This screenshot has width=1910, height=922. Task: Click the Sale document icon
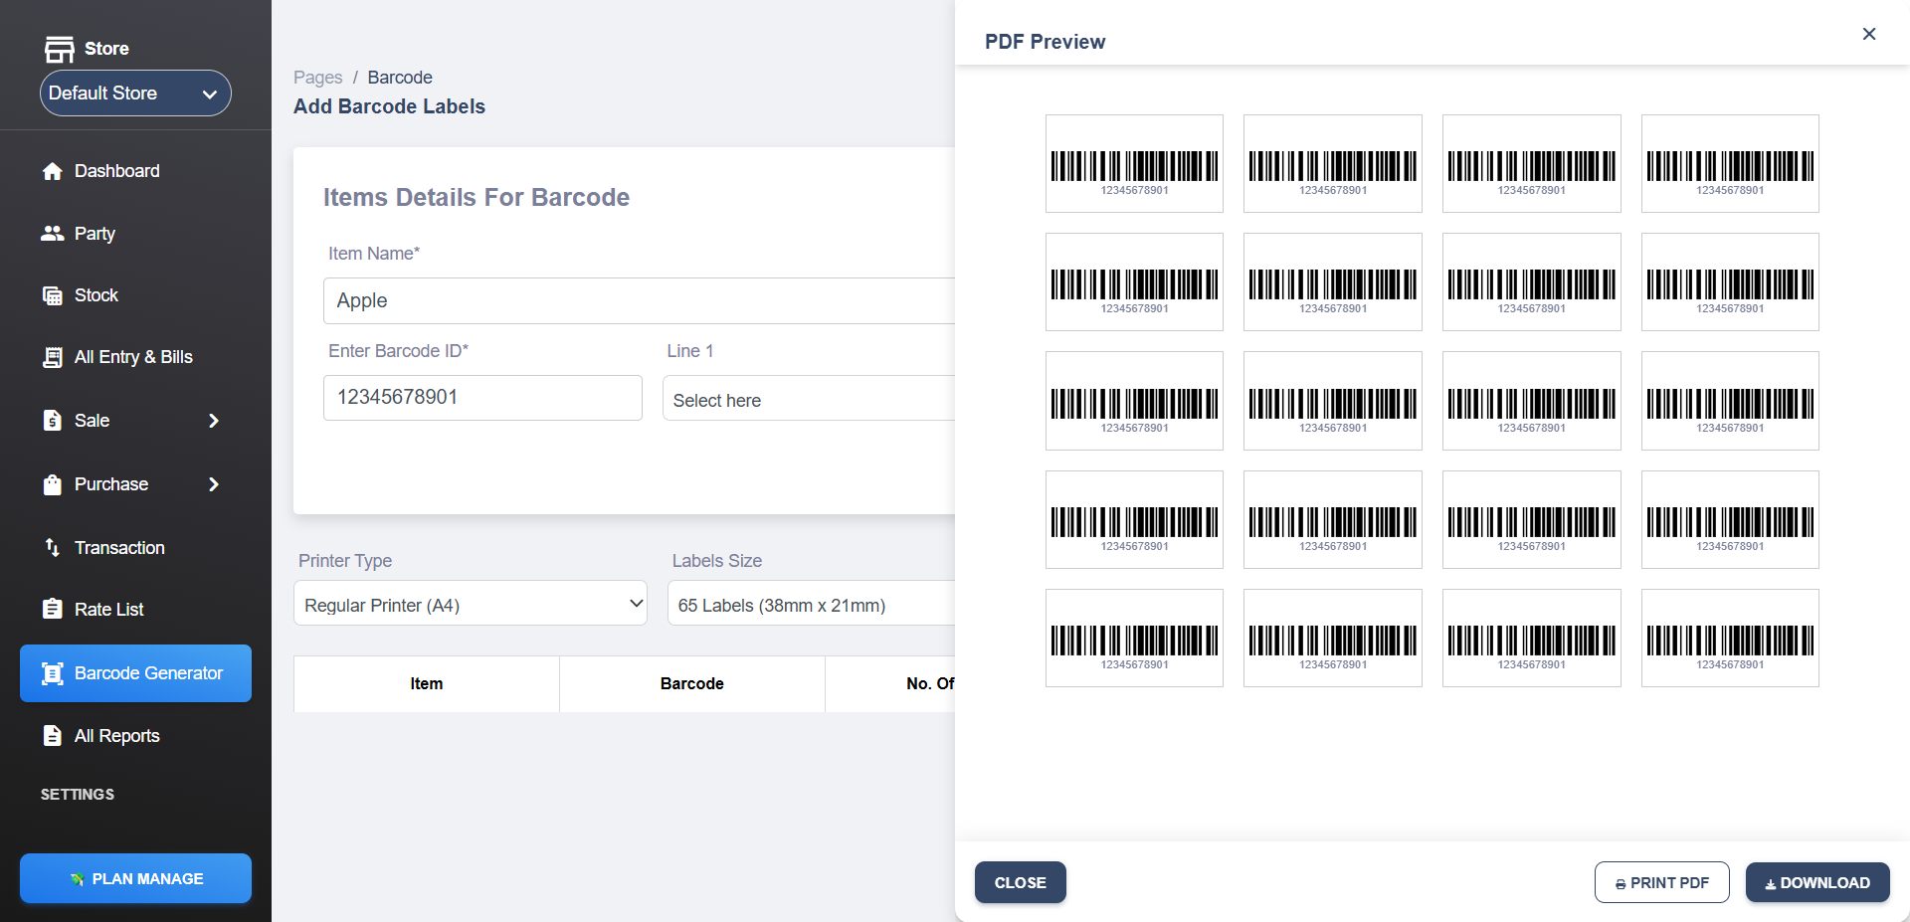point(53,421)
